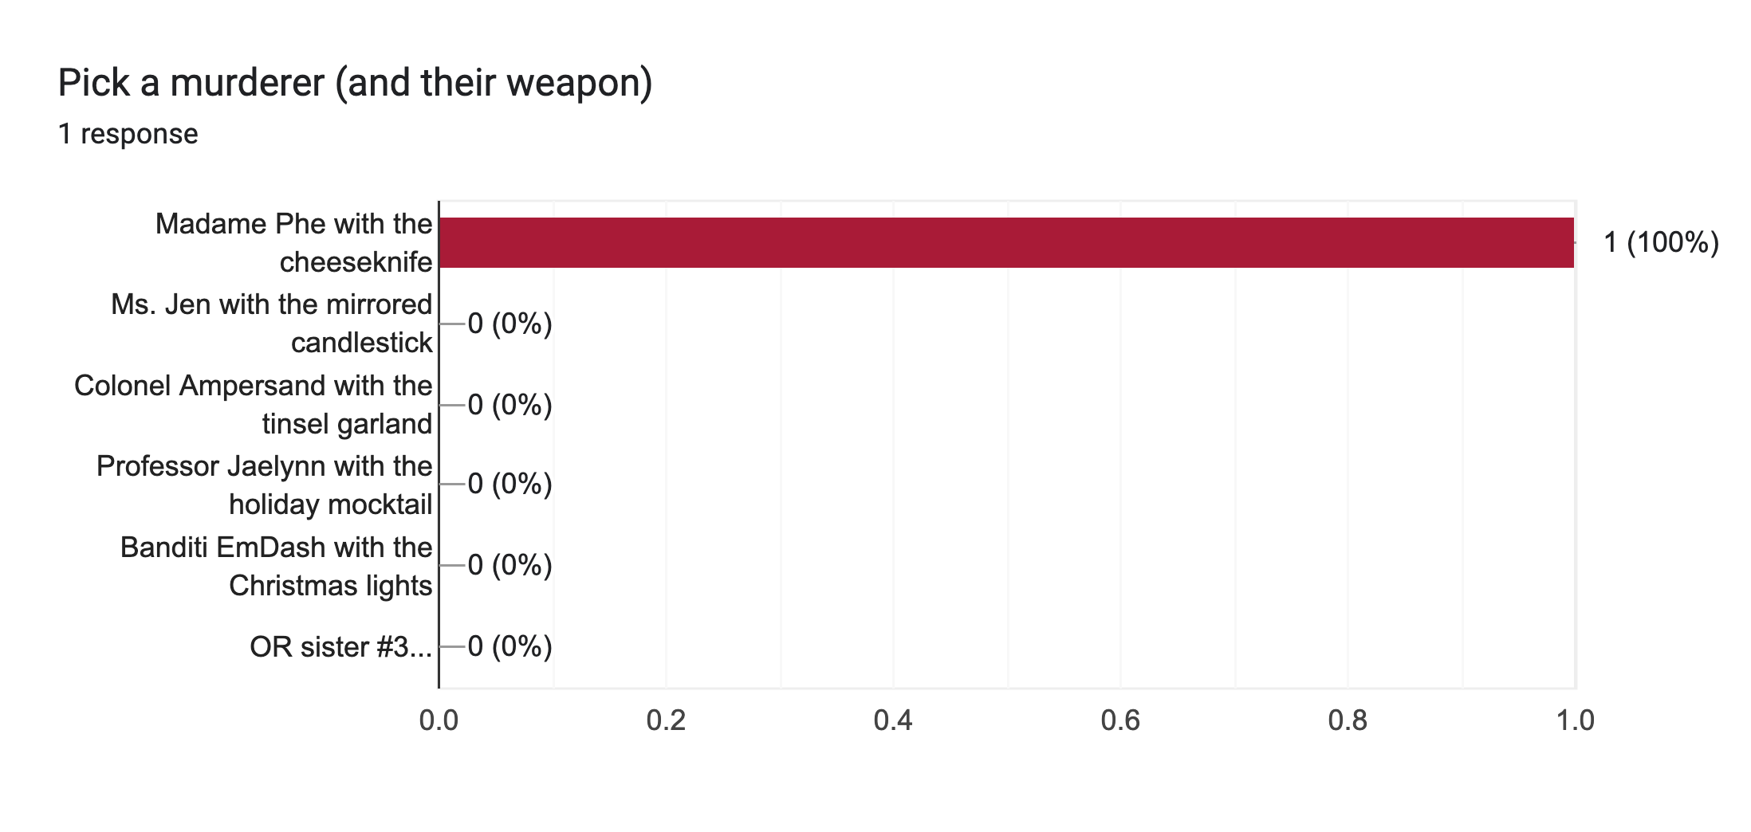Click the red Madame Phe bar
The height and width of the screenshot is (832, 1751).
point(1006,242)
